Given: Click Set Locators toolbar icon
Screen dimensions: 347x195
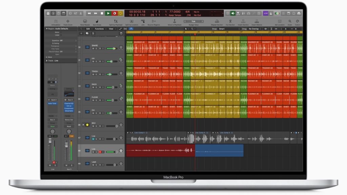Looking at the screenshot, I should point(280,21).
